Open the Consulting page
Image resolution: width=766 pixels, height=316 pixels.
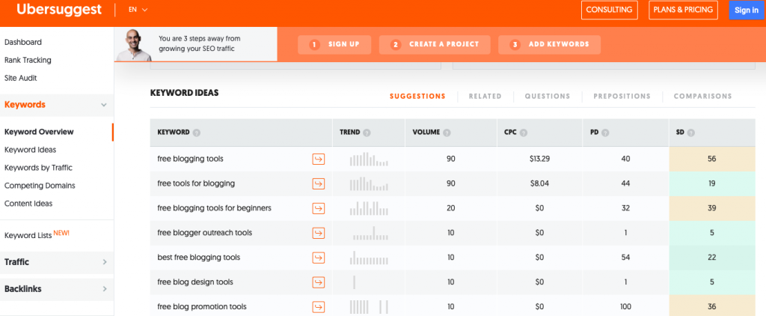(x=609, y=10)
